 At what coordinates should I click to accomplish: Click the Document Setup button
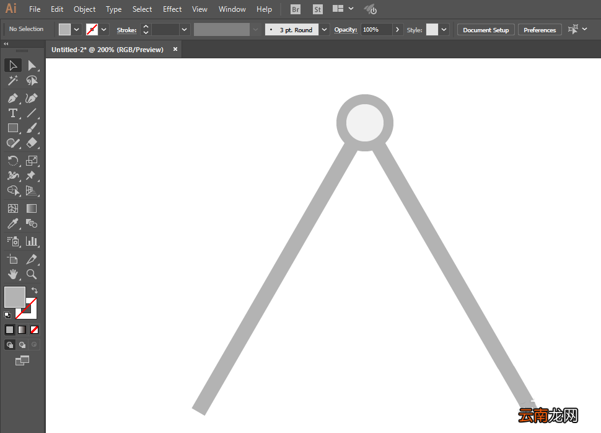pos(486,30)
